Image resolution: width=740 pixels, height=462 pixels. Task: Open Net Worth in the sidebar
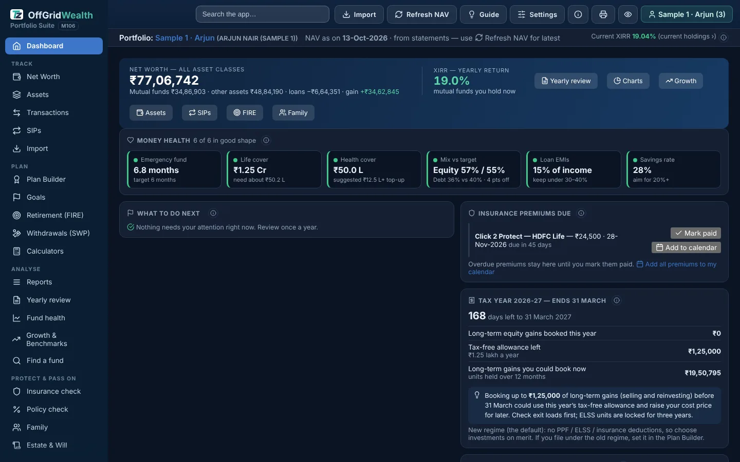54,76
